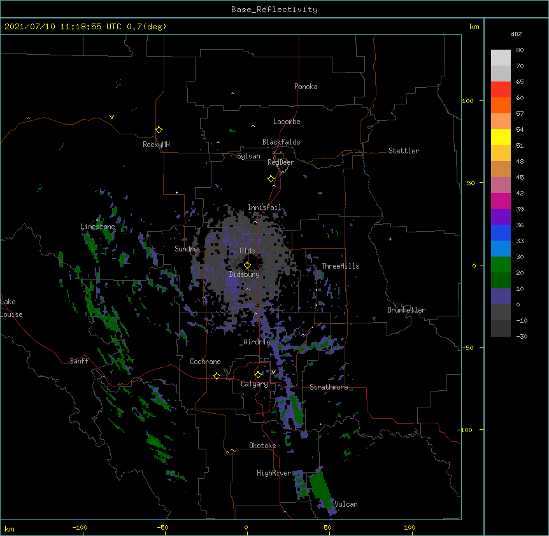Click the green echo southeast of Calgary
The width and height of the screenshot is (549, 536).
point(297,410)
